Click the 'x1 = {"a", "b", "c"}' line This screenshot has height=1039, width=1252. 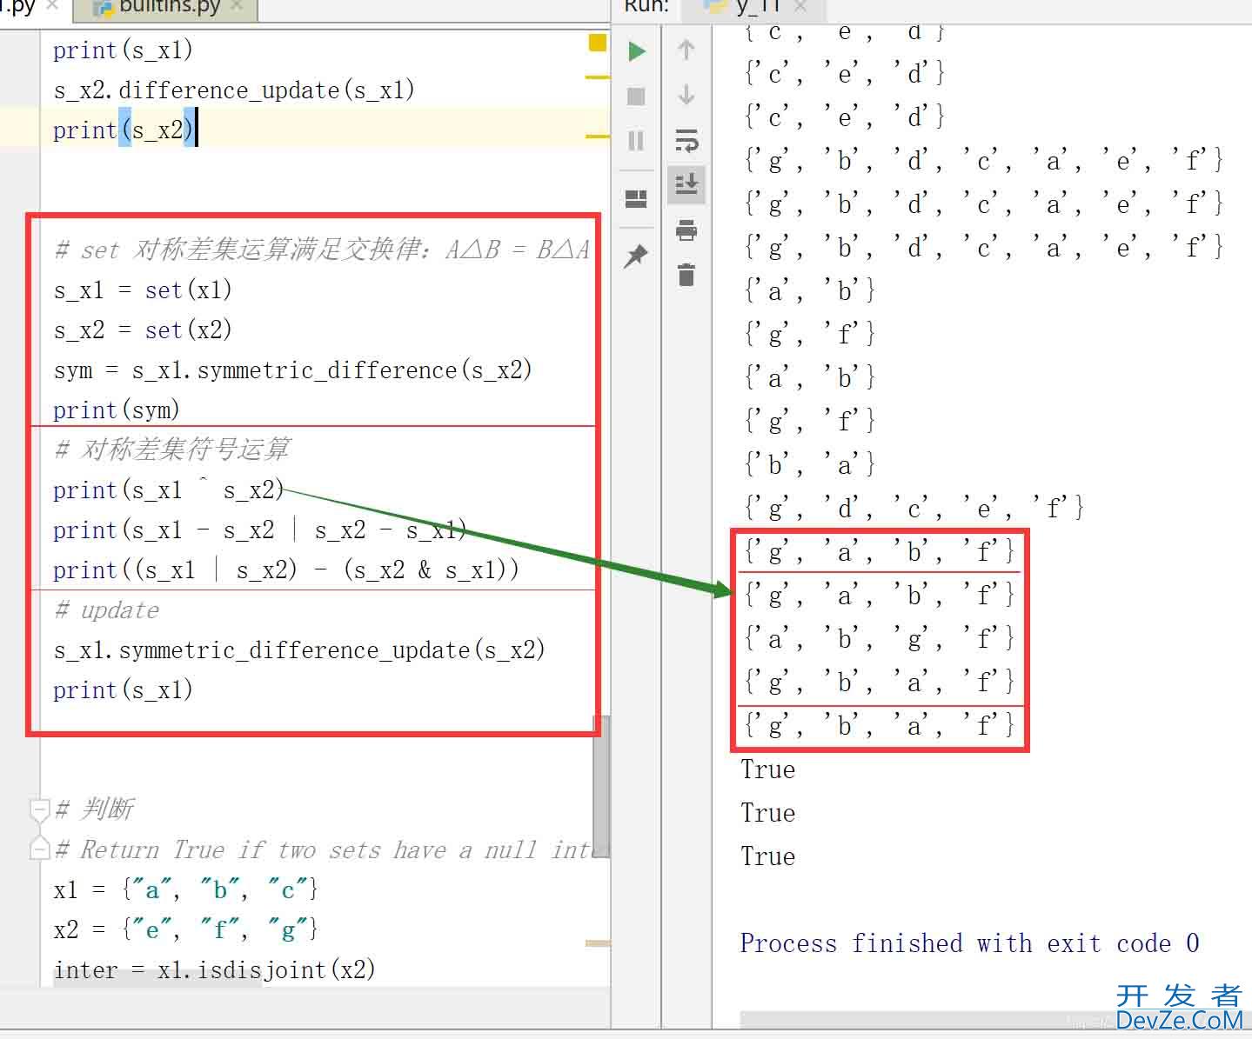click(x=185, y=890)
